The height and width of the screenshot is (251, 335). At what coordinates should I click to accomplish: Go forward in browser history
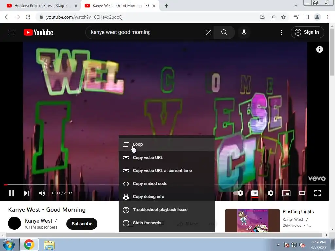tap(18, 17)
